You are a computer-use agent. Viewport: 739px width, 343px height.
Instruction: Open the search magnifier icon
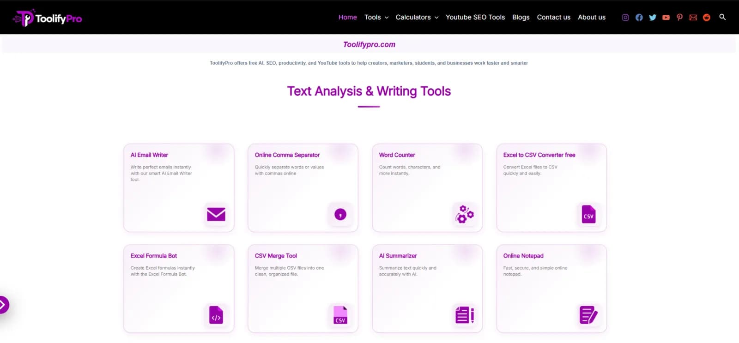coord(722,17)
